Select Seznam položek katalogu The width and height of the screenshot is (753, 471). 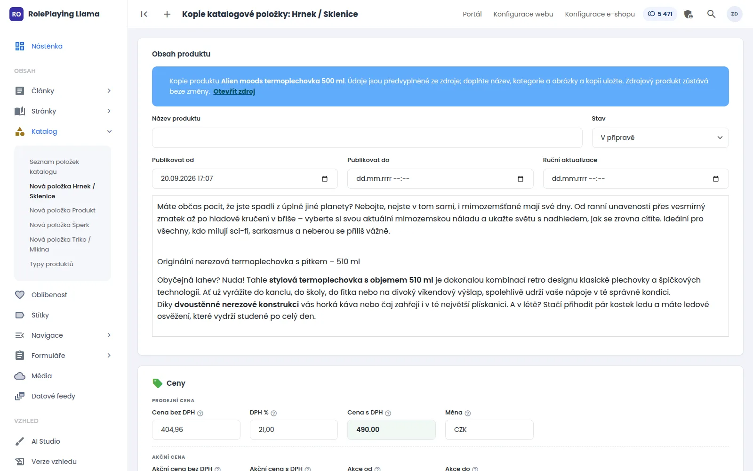54,167
